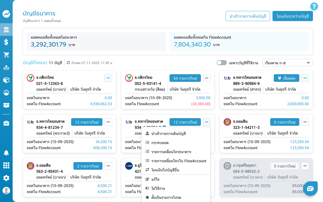Toggle the active-accounts-only switch
The height and width of the screenshot is (202, 323).
click(222, 63)
